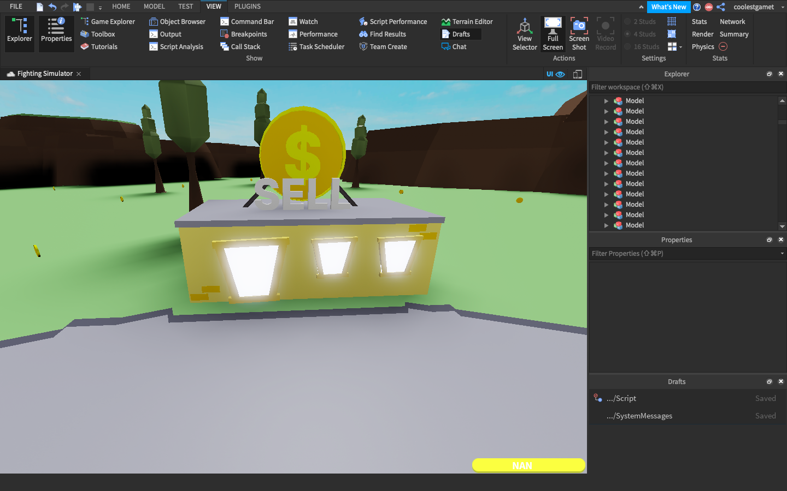Select the 2 Studs grid option
787x491 pixels.
coord(641,22)
